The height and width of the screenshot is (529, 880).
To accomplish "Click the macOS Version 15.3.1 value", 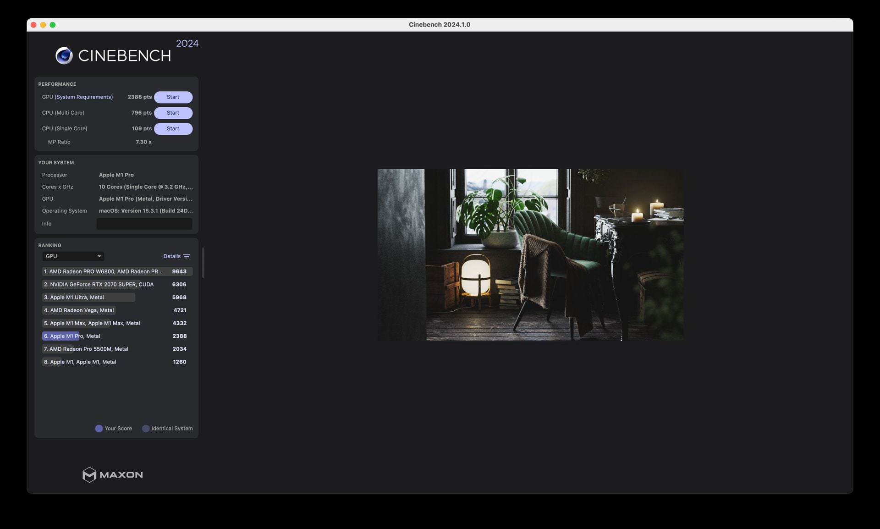I will (146, 211).
